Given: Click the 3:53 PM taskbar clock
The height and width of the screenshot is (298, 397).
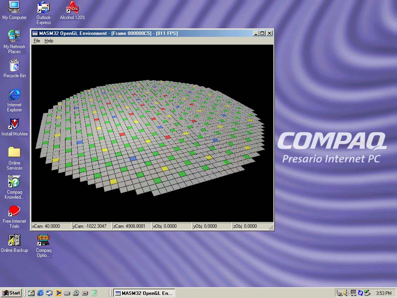Looking at the screenshot, I should 383,293.
